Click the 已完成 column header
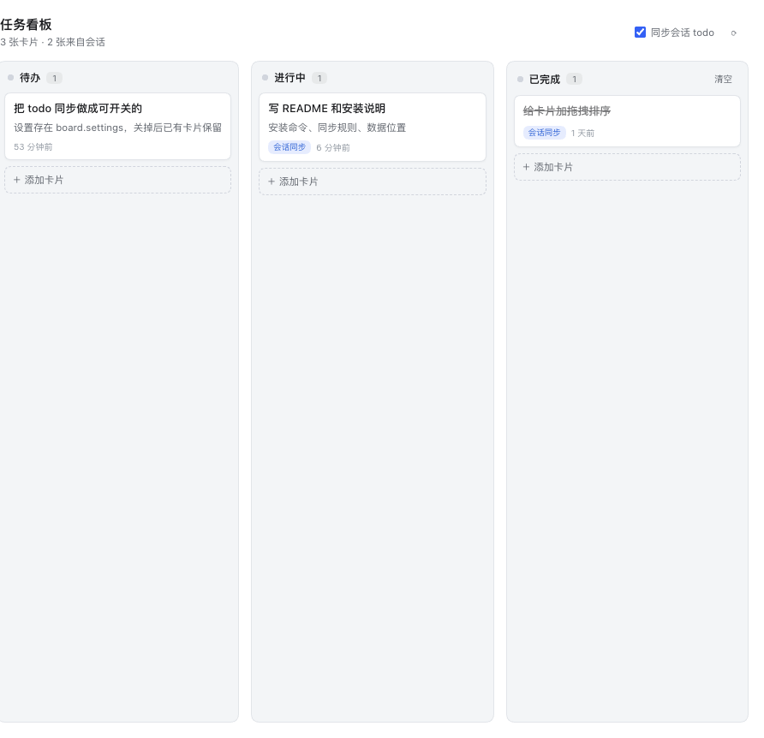The width and height of the screenshot is (764, 738). pos(544,79)
